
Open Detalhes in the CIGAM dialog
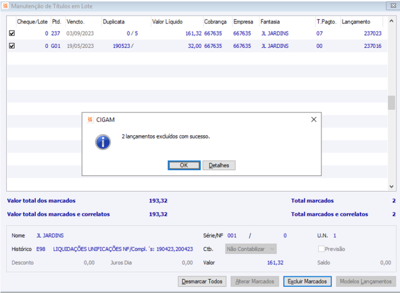point(219,165)
